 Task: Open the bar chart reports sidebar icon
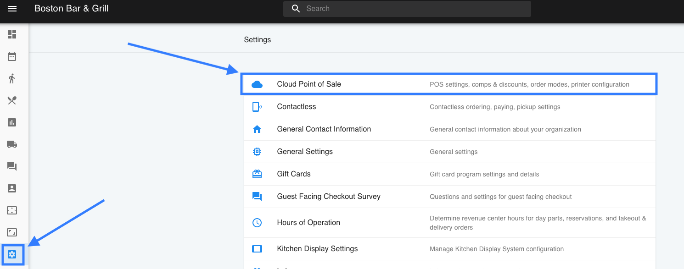(12, 122)
